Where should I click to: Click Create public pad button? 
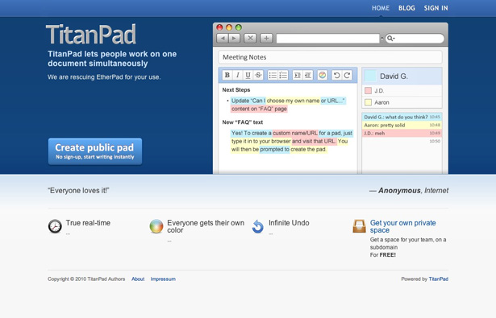coord(95,151)
